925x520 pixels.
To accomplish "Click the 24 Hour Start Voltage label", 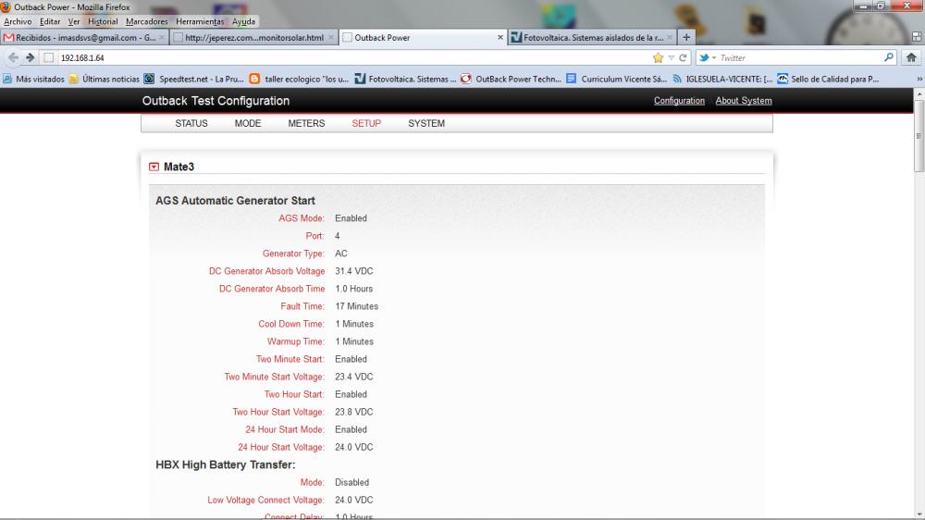I will click(x=281, y=448).
